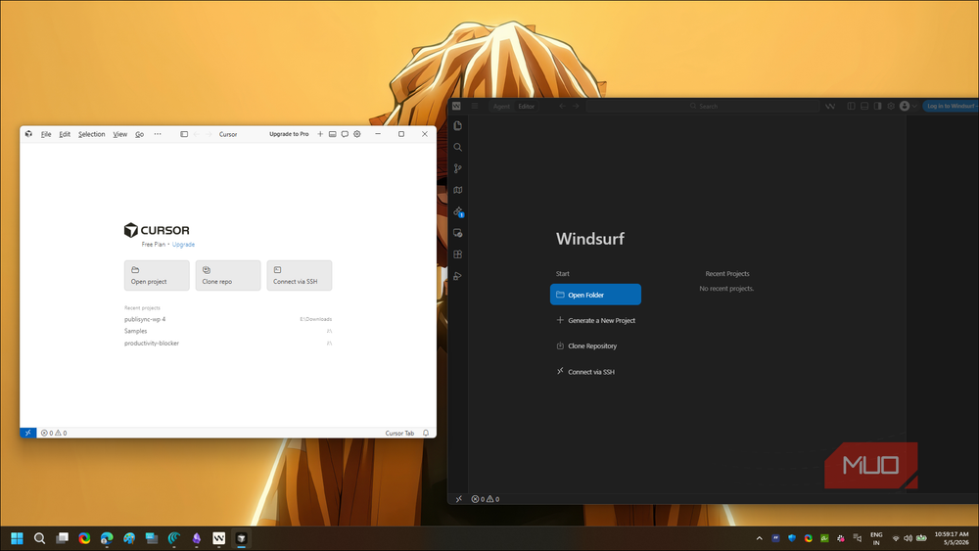
Task: Click Open Folder in Windsurf
Action: pyautogui.click(x=595, y=295)
